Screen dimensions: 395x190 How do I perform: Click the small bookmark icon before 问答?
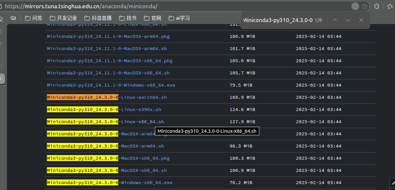tap(13, 18)
